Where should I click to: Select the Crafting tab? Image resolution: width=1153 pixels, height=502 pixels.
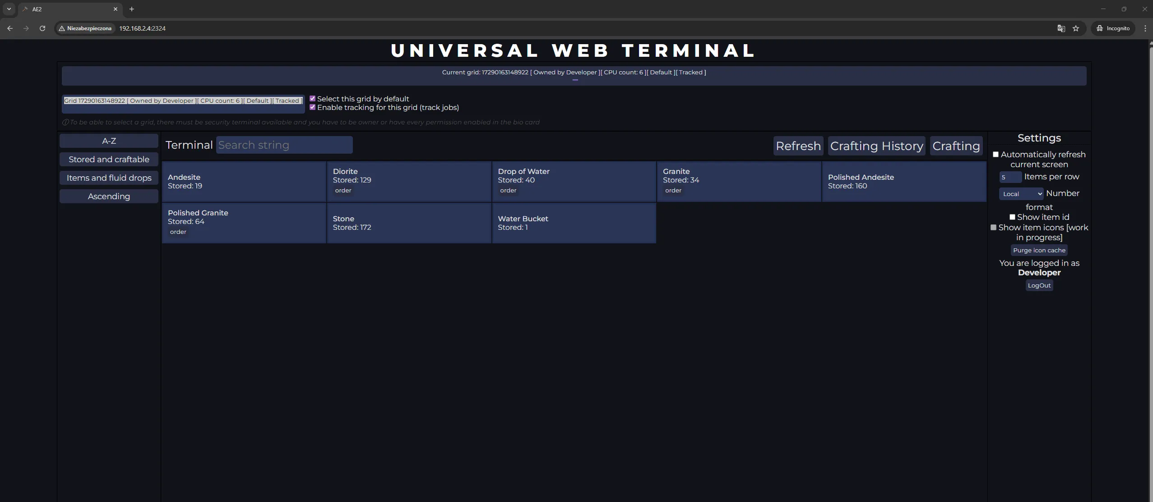coord(956,146)
